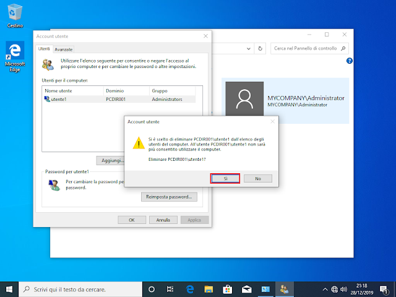
Task: Open Cortana circle icon on taskbar
Action: coord(151,290)
